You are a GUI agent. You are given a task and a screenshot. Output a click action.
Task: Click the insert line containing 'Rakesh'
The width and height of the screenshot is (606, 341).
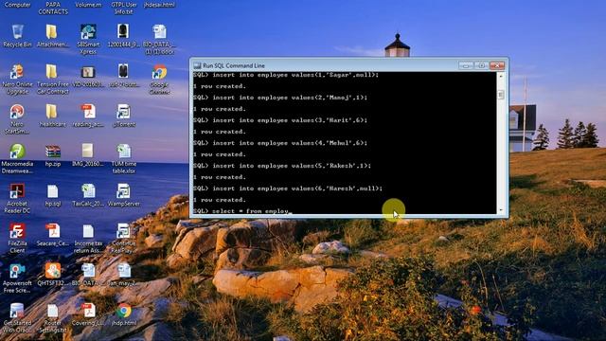282,166
